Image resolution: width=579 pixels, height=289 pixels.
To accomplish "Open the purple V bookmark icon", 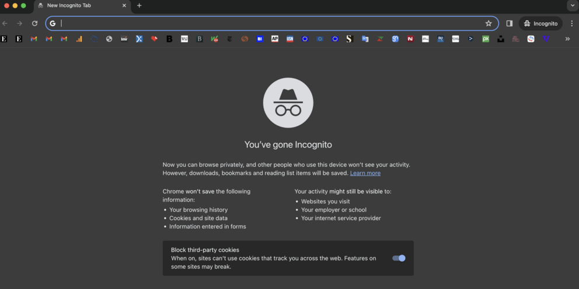I will 546,38.
